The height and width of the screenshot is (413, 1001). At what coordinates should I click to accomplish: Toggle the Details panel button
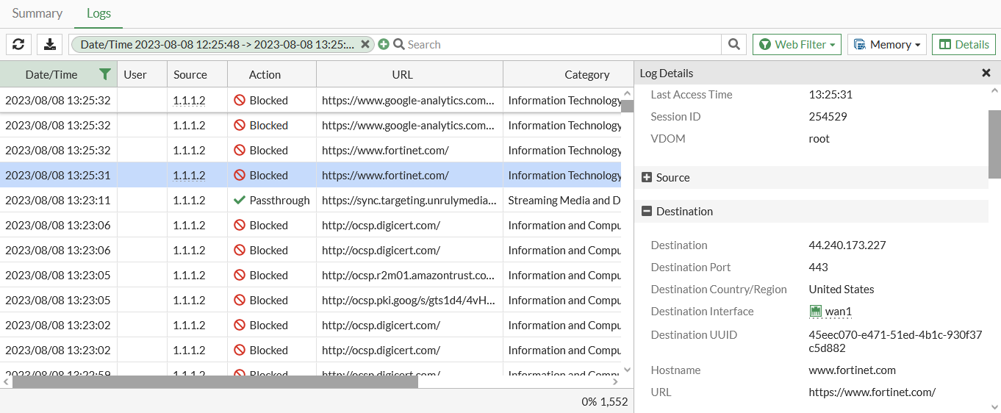pos(964,45)
